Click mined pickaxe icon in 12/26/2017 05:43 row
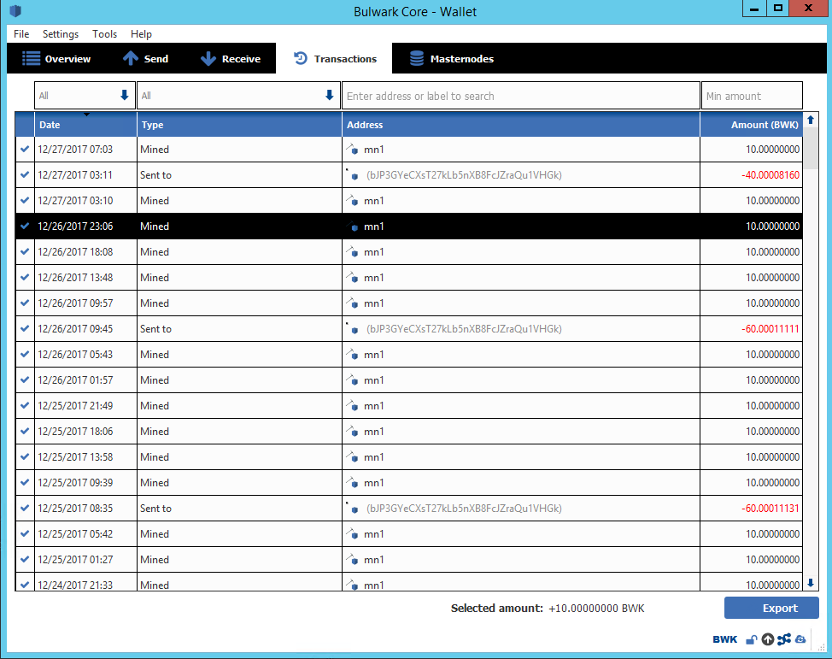 (x=352, y=354)
